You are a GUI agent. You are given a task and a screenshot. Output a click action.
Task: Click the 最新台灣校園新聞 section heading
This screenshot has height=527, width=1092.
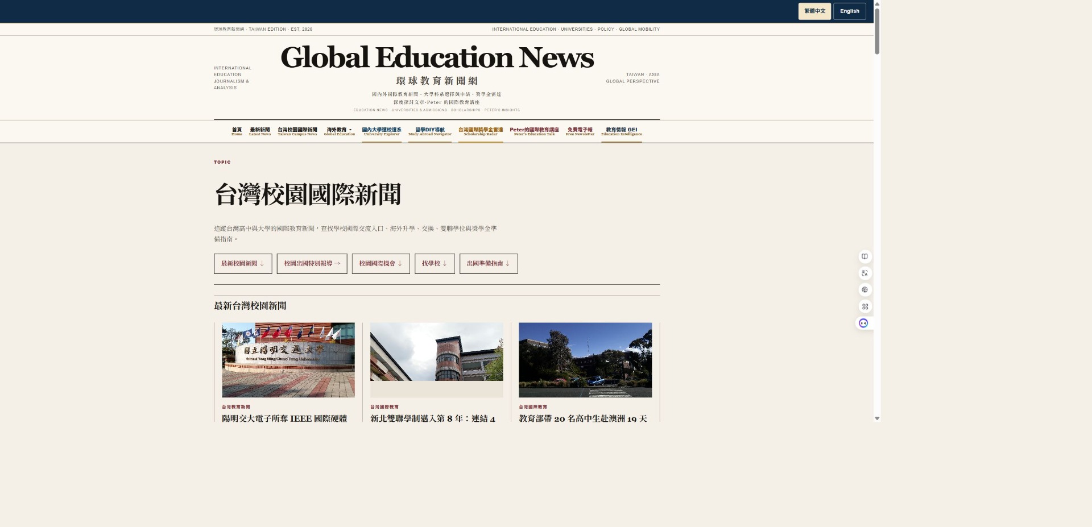tap(250, 306)
